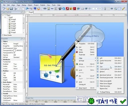Choose Delete from context menu
The width and height of the screenshot is (128, 106).
86,52
